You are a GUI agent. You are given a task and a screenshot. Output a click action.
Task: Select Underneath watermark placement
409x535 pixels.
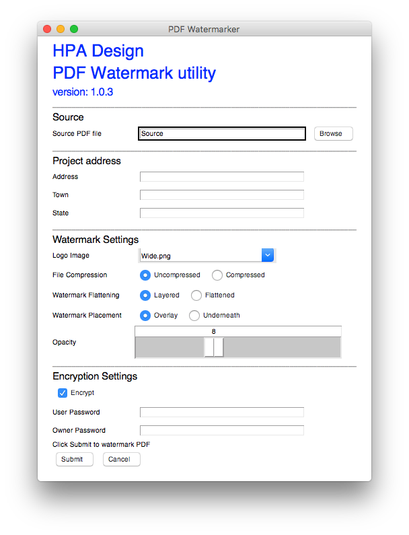pos(194,315)
